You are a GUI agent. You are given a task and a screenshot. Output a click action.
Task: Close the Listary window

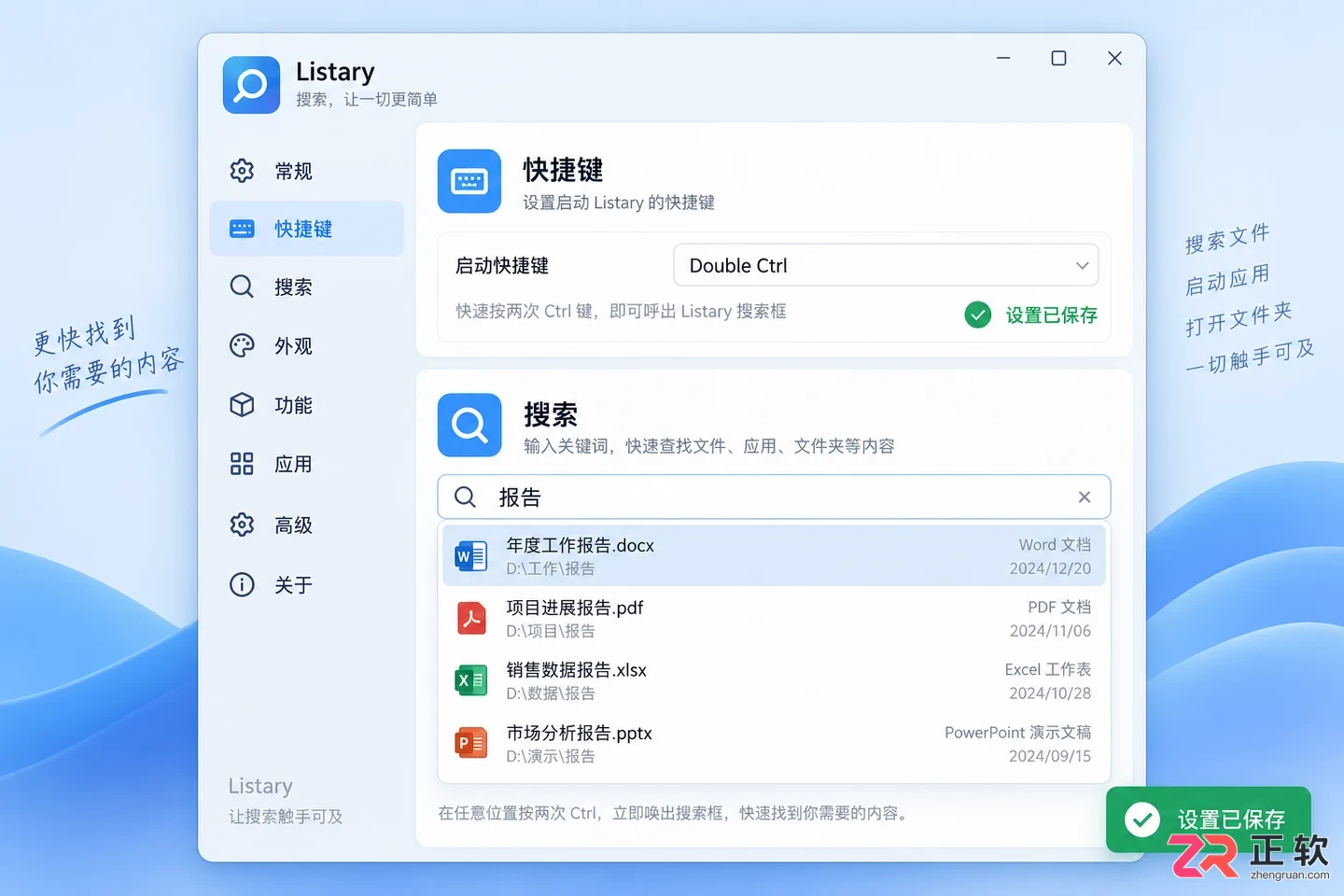[x=1114, y=58]
